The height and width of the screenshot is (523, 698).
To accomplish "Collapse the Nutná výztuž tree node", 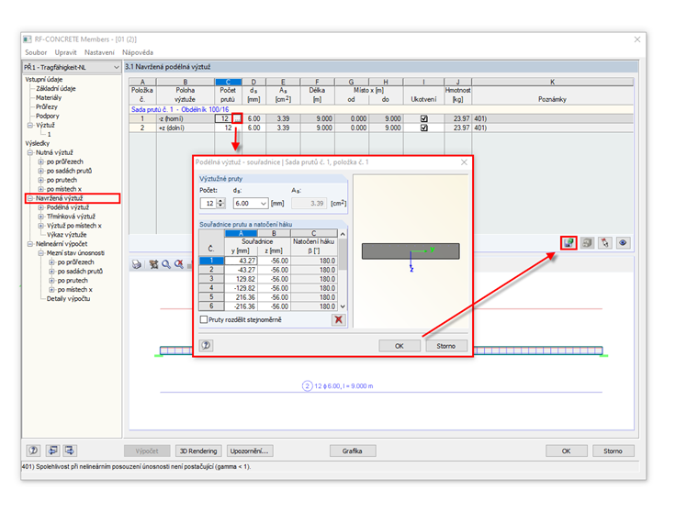I will [x=30, y=152].
